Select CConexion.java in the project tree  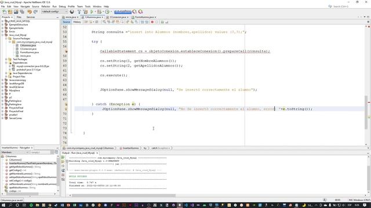coord(28,49)
